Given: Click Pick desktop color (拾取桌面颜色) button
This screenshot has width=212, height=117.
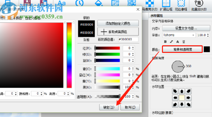Looking at the screenshot, I should click(118, 32).
